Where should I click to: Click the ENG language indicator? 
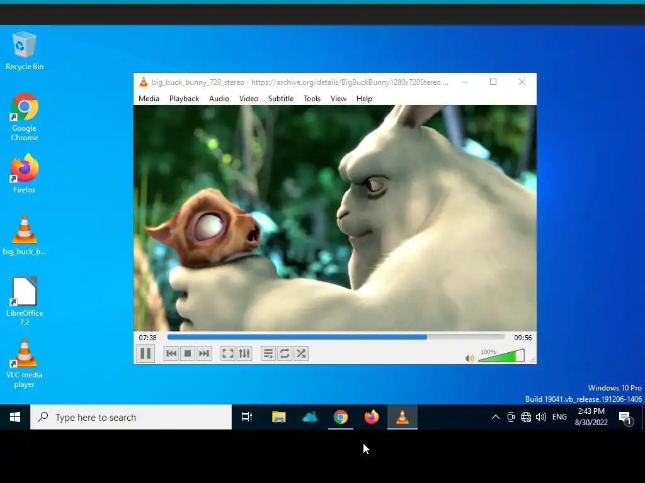tap(559, 418)
